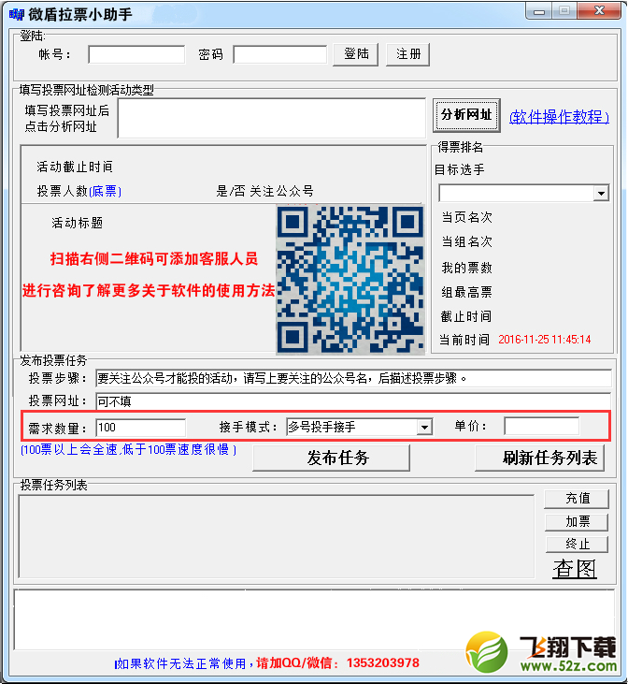Click the 我的票数 label
The image size is (628, 684).
tap(466, 268)
